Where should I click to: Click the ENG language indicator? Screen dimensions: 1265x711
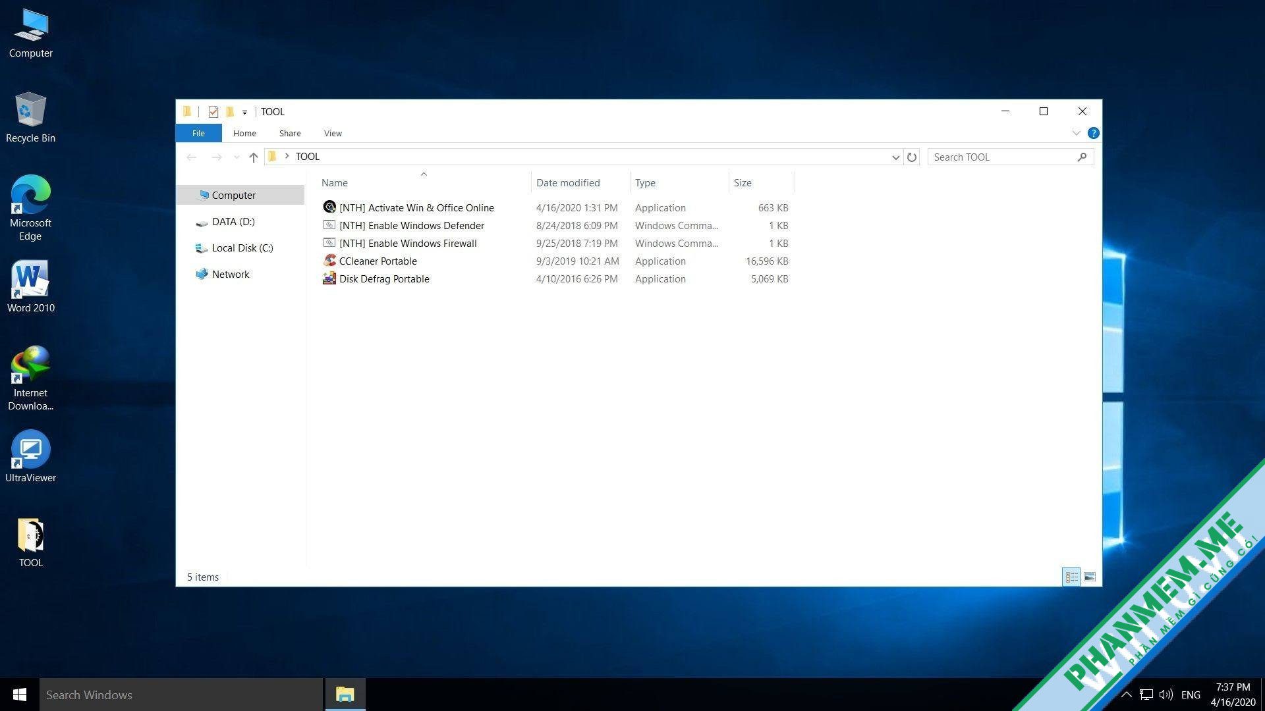[x=1191, y=695]
